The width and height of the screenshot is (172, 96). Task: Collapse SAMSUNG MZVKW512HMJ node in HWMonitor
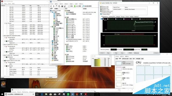click(x=3, y=36)
